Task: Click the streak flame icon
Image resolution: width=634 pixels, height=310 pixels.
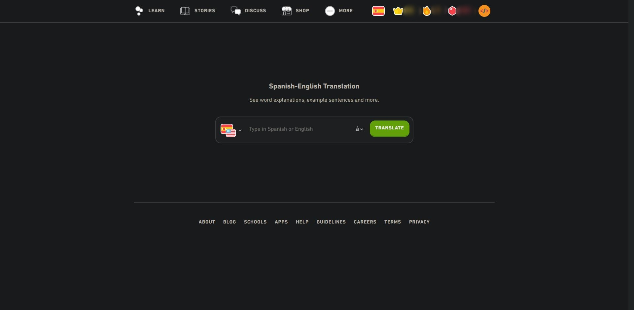Action: [x=426, y=11]
